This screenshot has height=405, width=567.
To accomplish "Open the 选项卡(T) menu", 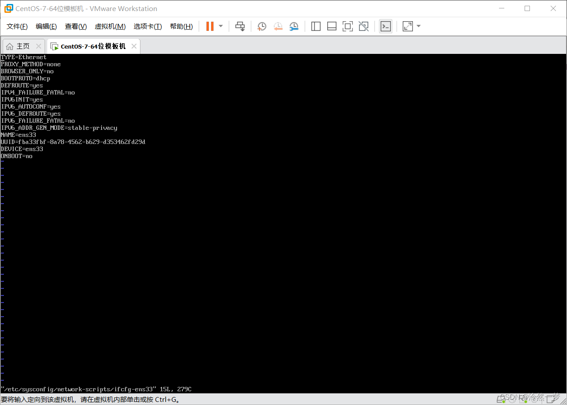I will 148,26.
